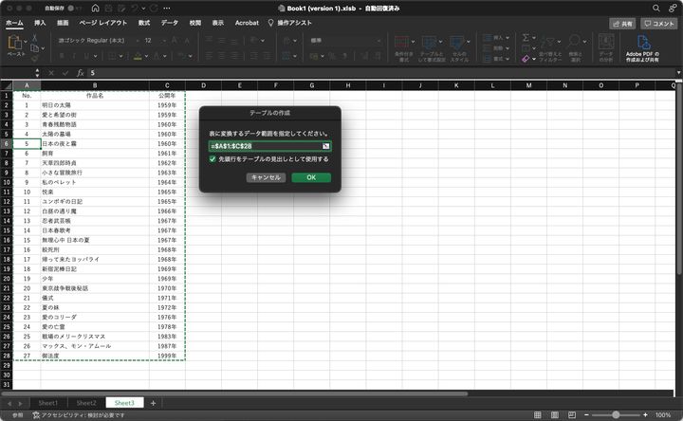Switch to Sheet1 tab
This screenshot has width=683, height=421.
(x=47, y=403)
